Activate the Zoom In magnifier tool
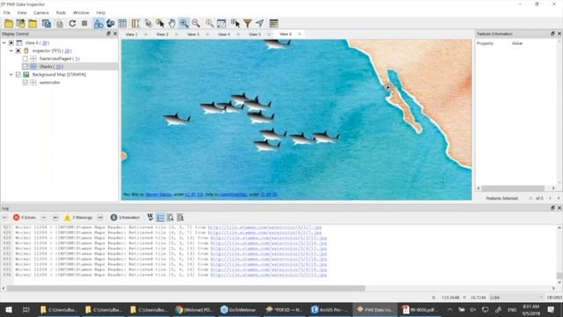Image resolution: width=563 pixels, height=317 pixels. [184, 24]
